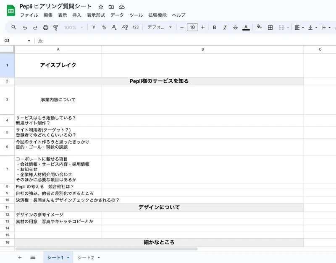Open vertical align dropdown
Viewport: 336px width, 263px height.
[x=312, y=27]
